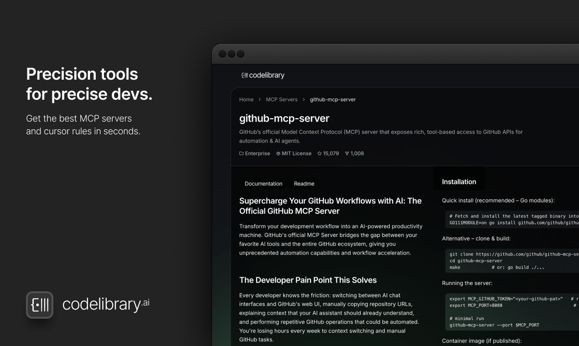Maximize the window using the third dot

point(241,54)
